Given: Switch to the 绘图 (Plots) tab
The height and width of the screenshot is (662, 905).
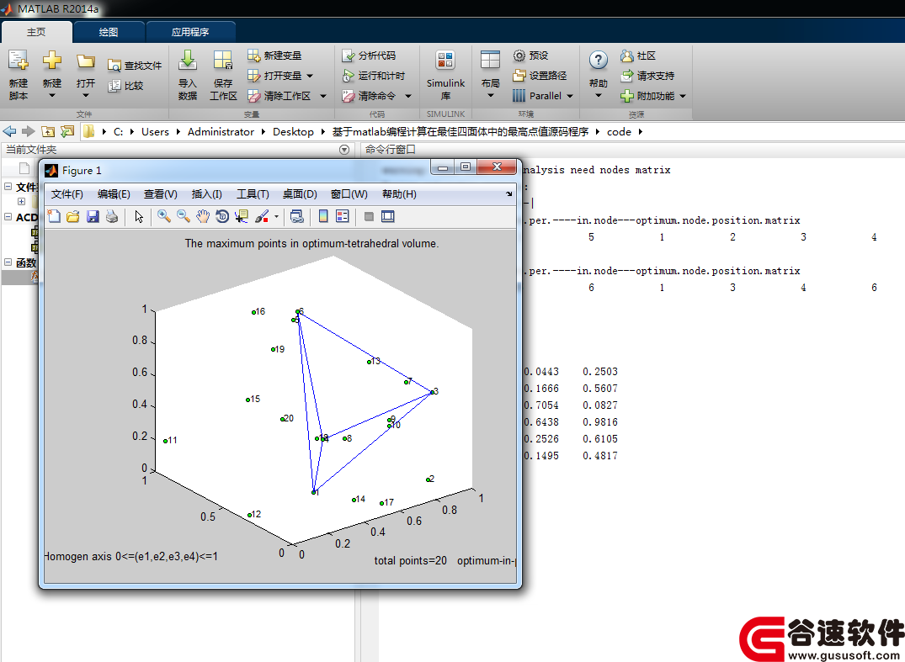Looking at the screenshot, I should click(109, 32).
